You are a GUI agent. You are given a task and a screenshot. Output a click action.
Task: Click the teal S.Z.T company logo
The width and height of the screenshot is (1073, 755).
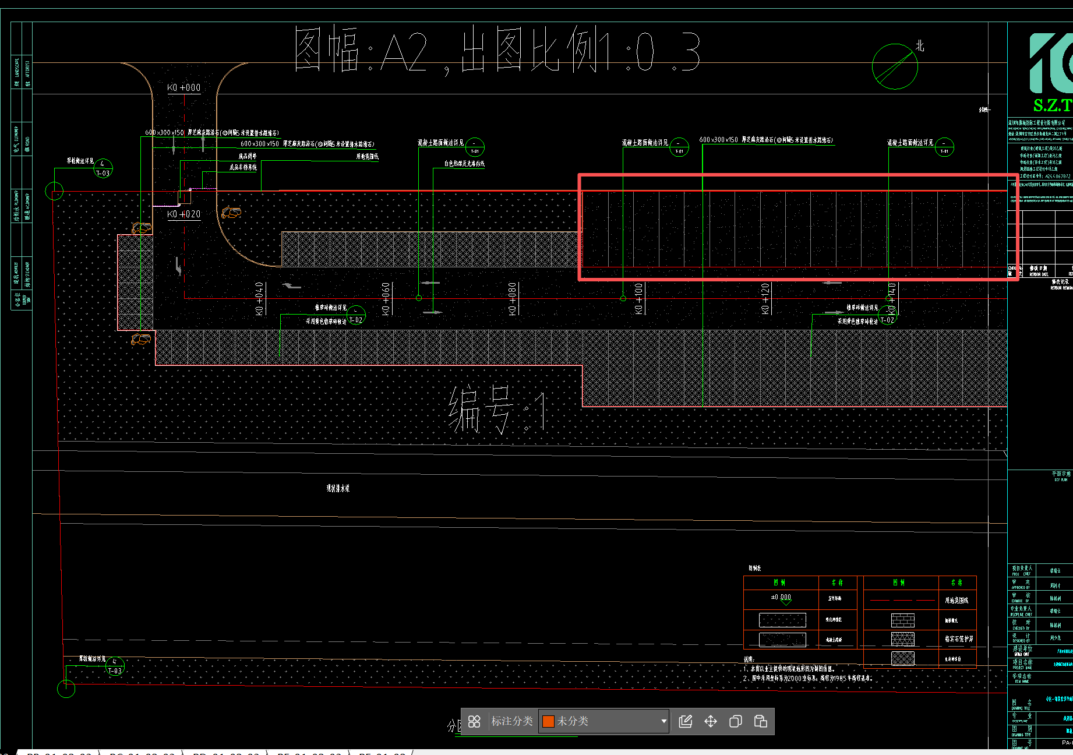point(1051,72)
